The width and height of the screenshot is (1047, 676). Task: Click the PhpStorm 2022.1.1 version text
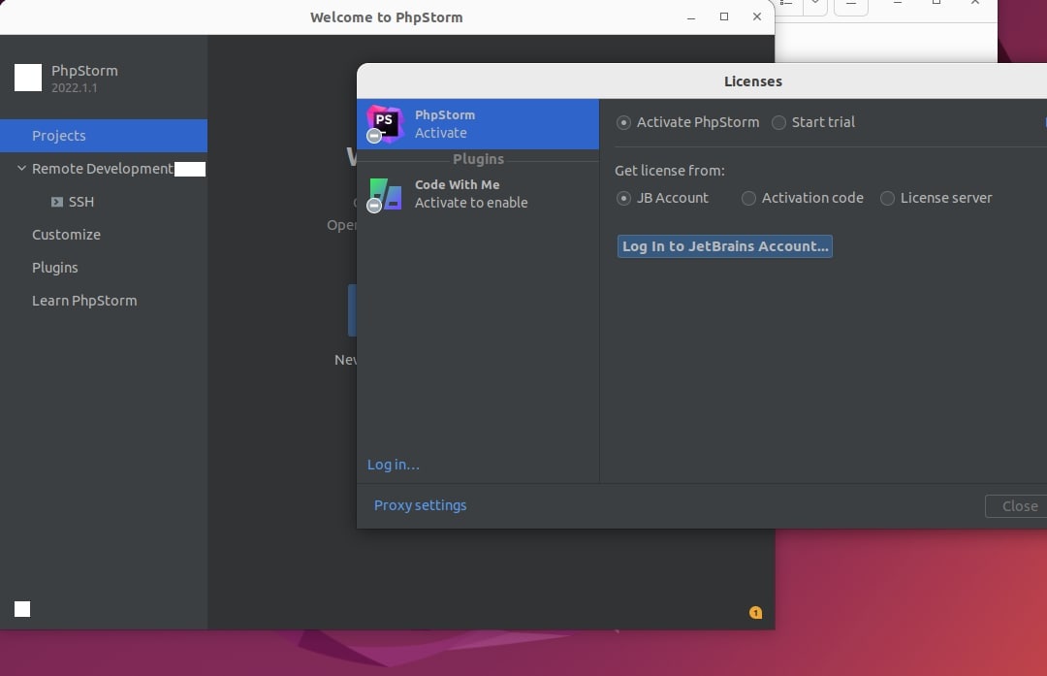point(74,87)
